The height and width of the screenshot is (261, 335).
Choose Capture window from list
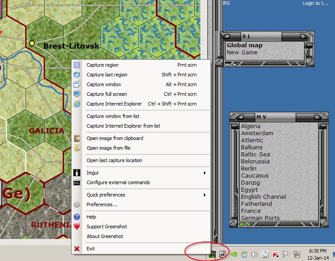point(141,116)
